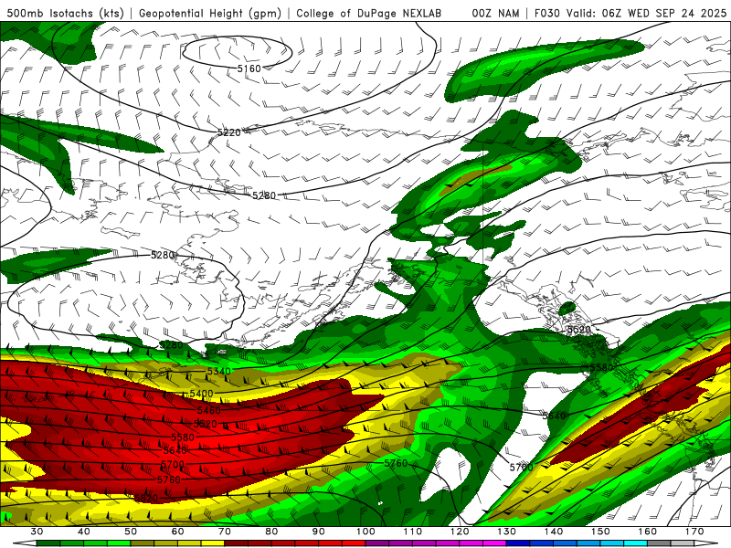
Task: Click the 100 kts colorbar label
Action: point(365,532)
